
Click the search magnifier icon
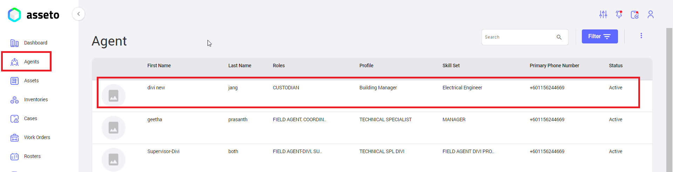559,37
